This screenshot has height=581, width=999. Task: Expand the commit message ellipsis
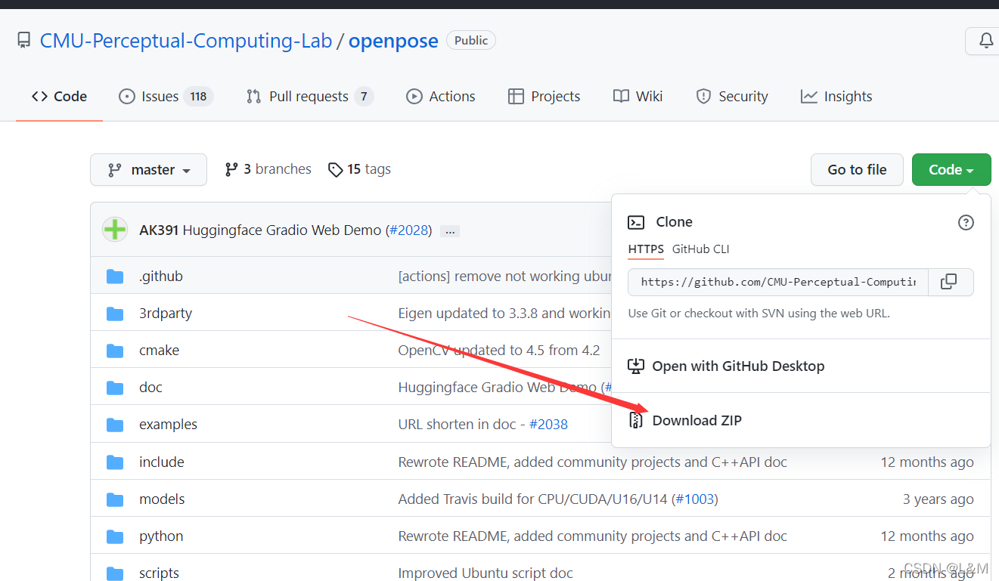pyautogui.click(x=450, y=230)
